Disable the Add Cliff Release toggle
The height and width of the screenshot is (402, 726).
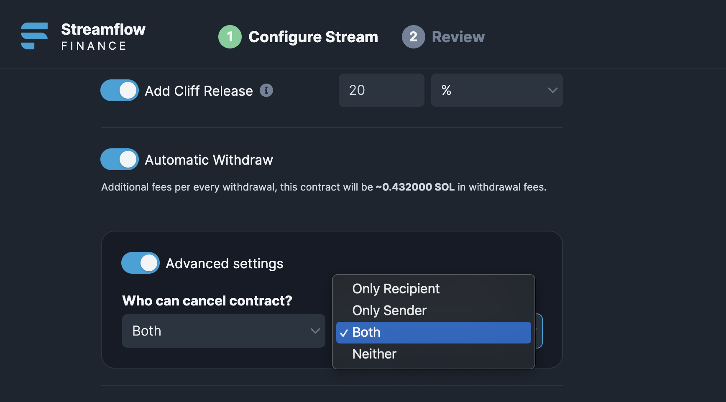(120, 90)
